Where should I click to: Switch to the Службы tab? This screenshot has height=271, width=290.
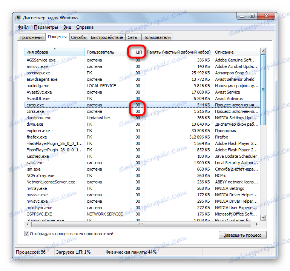coord(79,37)
